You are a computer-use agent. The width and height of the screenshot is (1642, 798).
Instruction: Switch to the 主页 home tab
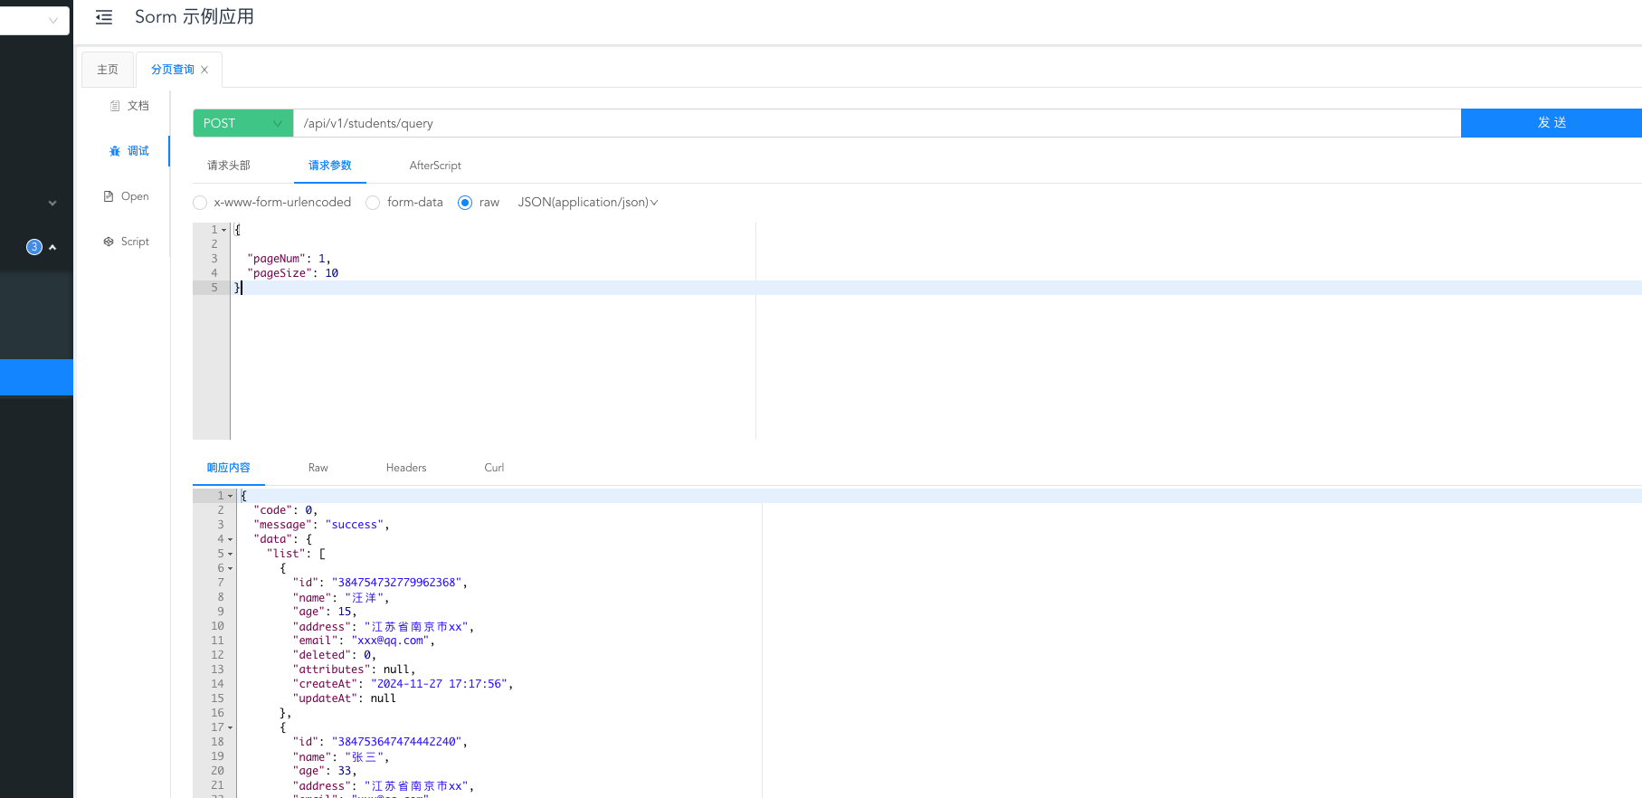[108, 70]
